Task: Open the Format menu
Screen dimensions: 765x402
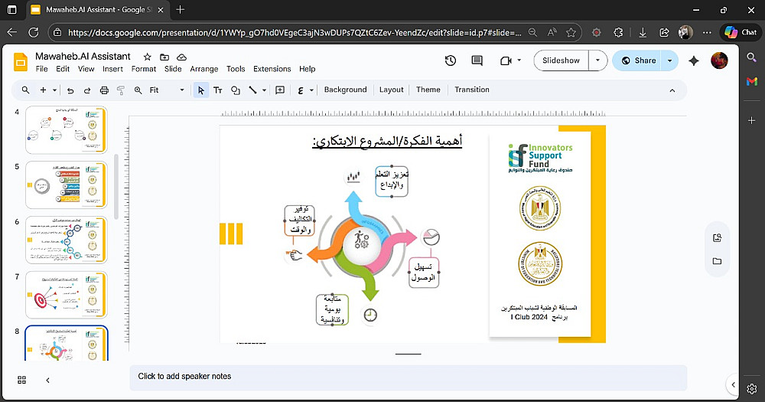Action: pyautogui.click(x=144, y=69)
